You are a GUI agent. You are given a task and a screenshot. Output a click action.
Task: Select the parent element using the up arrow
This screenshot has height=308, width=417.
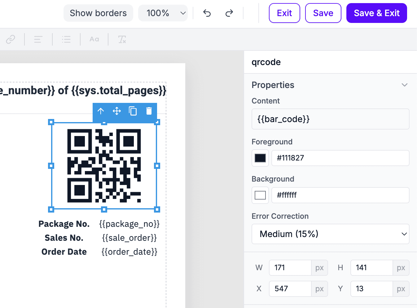click(x=101, y=111)
